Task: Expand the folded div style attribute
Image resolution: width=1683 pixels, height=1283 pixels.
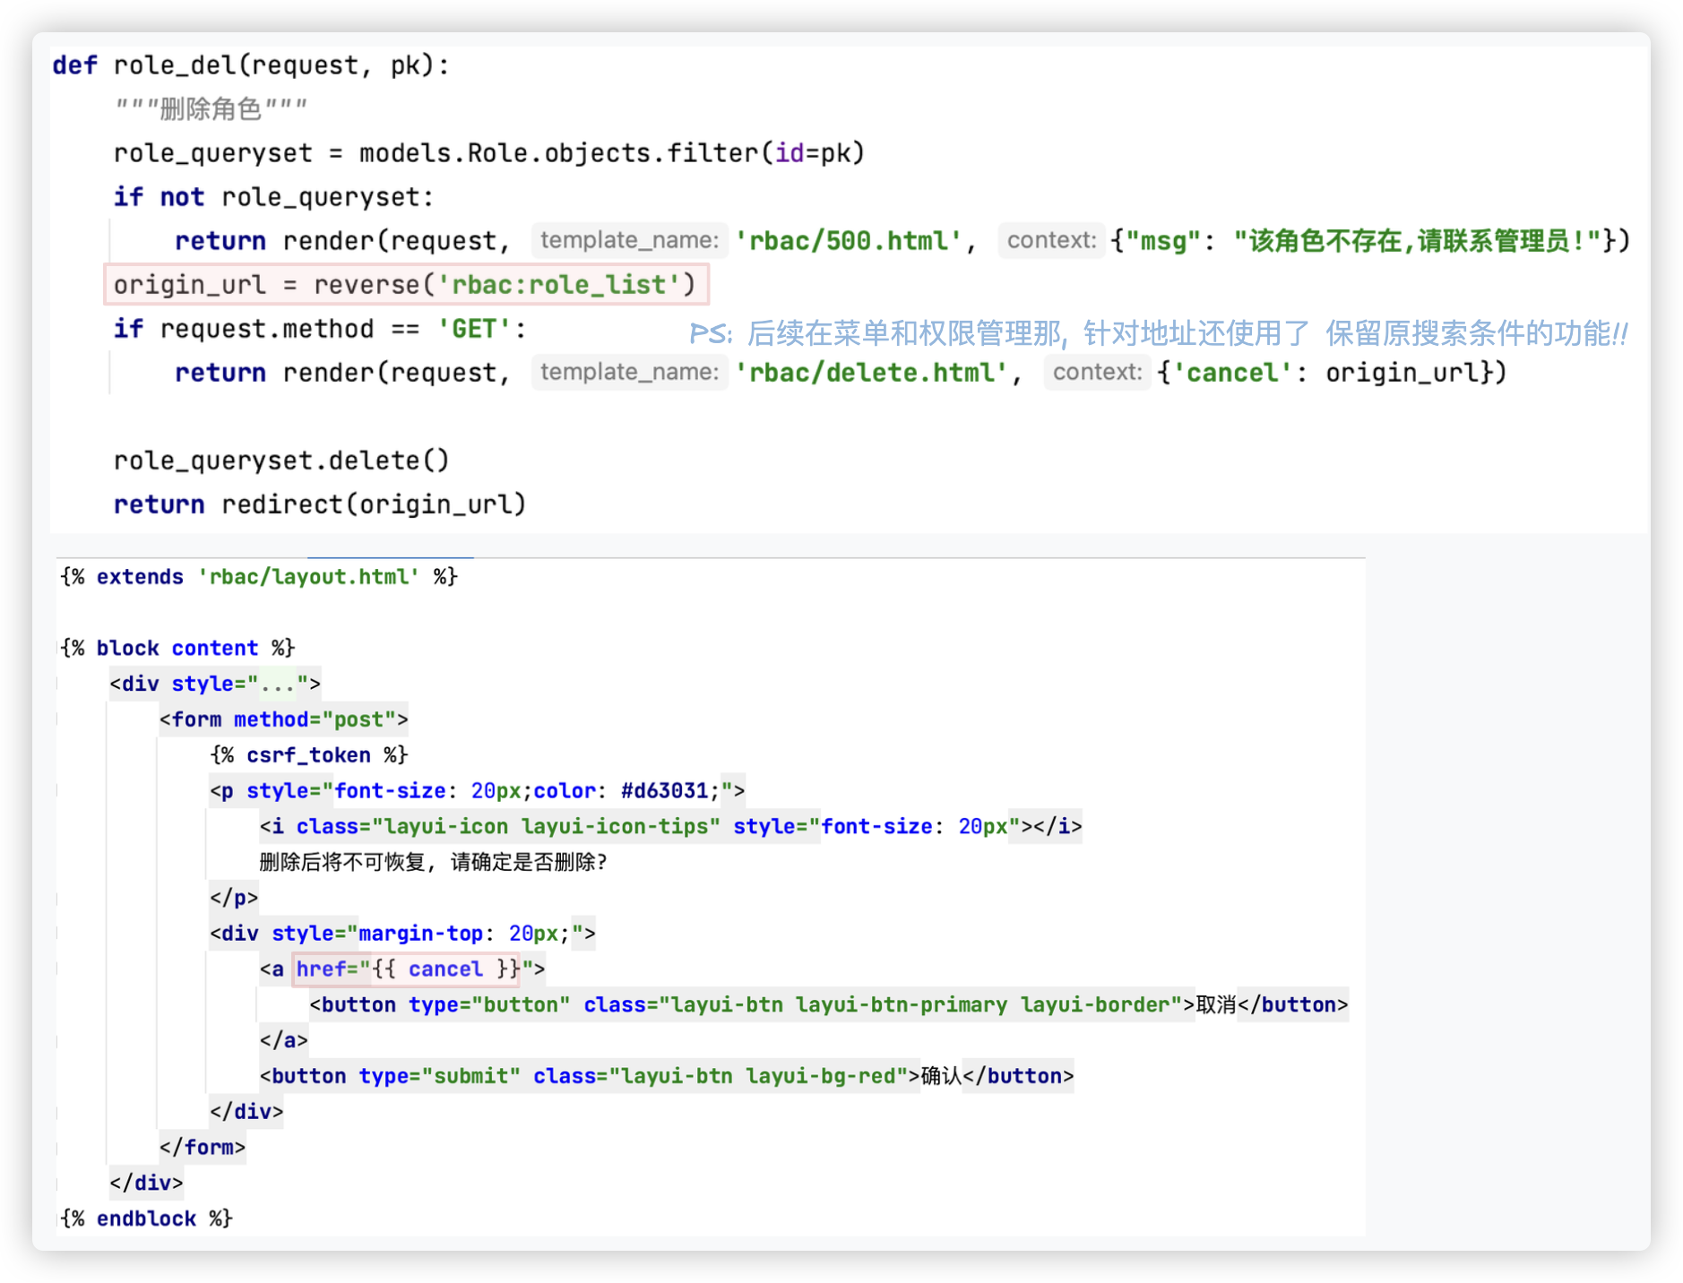Action: (278, 685)
